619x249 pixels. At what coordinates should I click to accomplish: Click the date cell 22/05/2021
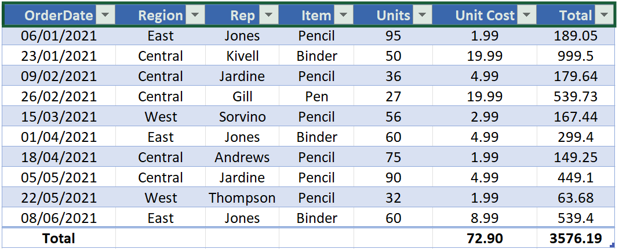click(59, 198)
